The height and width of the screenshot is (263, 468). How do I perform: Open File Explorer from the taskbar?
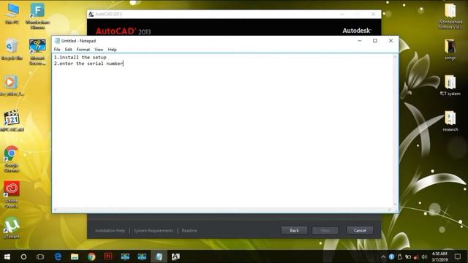click(75, 256)
